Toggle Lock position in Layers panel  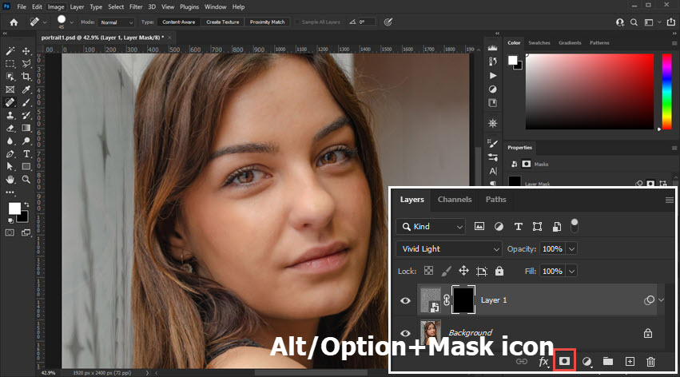click(463, 271)
